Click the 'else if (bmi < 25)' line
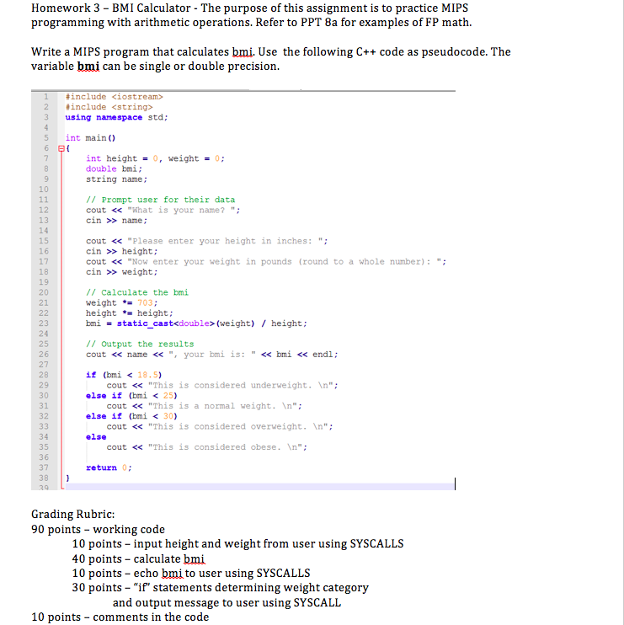This screenshot has height=625, width=624. pyautogui.click(x=131, y=396)
